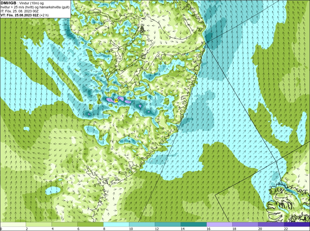Pick the light yellow-green 2–4 m/s swatch

pos(39,225)
